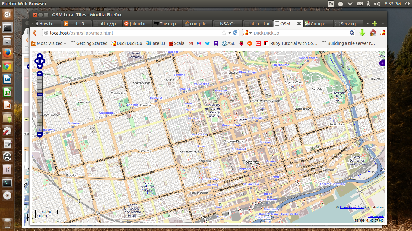Reload the page with the refresh icon

tap(235, 33)
